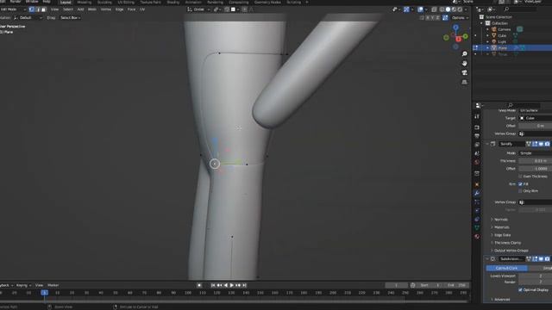The width and height of the screenshot is (552, 310).
Task: Play the animation in reverse
Action: tap(226, 285)
